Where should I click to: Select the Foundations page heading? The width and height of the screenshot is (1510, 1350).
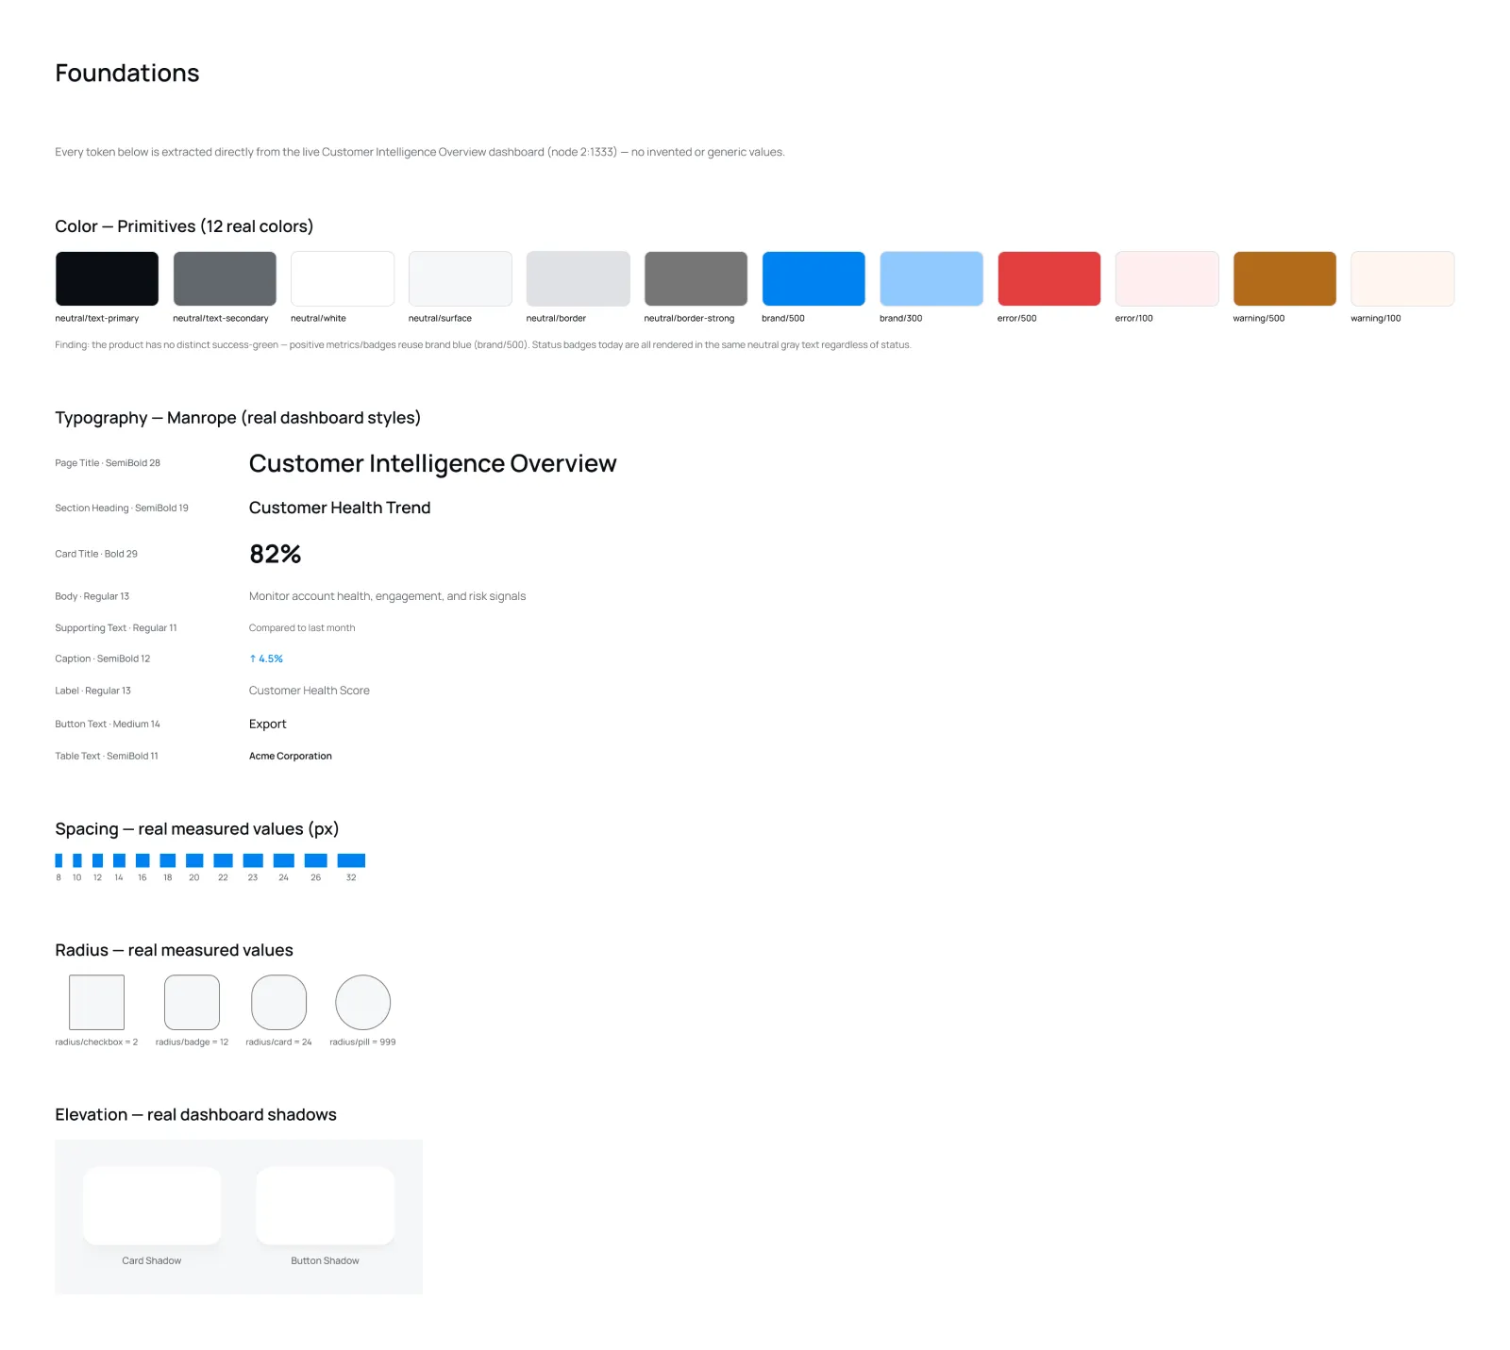[127, 74]
